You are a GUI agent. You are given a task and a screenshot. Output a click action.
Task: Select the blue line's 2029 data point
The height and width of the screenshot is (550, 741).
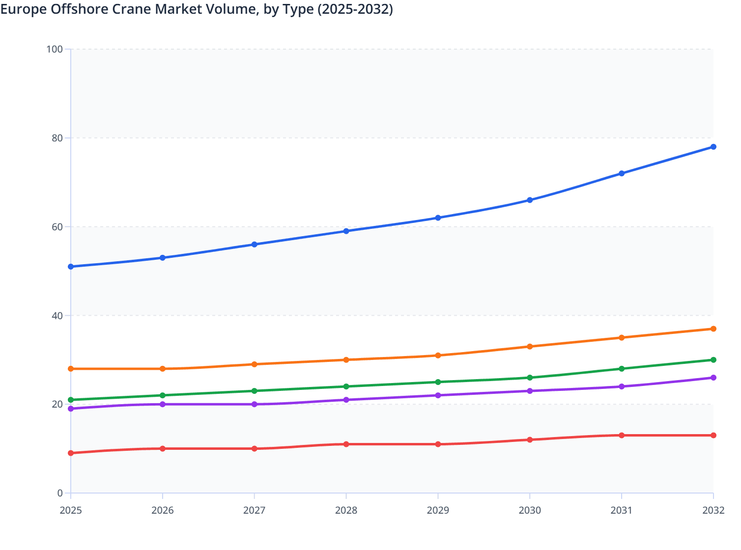coord(438,218)
